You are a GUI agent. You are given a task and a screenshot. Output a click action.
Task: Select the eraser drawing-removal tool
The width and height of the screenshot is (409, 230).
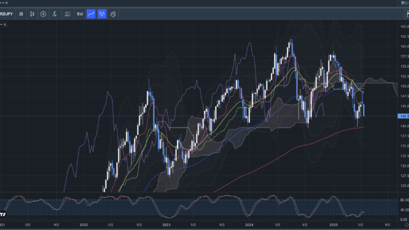click(x=113, y=14)
